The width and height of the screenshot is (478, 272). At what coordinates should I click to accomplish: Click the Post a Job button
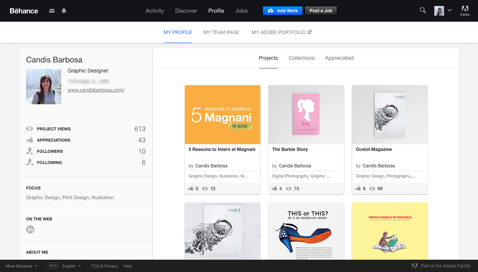(321, 11)
